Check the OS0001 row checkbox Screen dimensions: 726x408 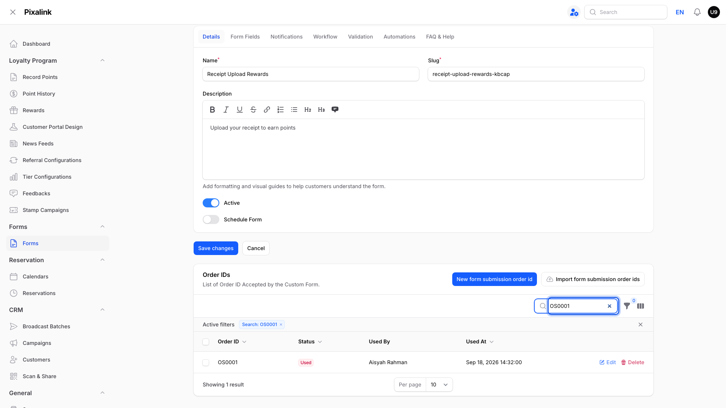(206, 363)
